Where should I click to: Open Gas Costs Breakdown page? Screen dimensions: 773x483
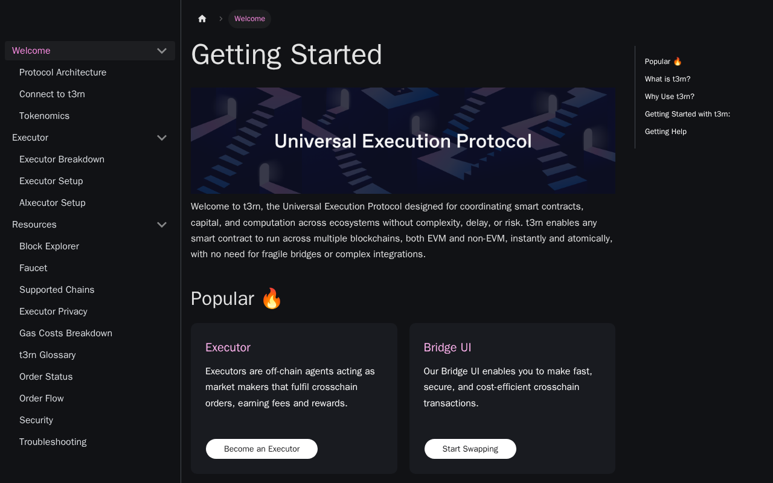(x=66, y=333)
